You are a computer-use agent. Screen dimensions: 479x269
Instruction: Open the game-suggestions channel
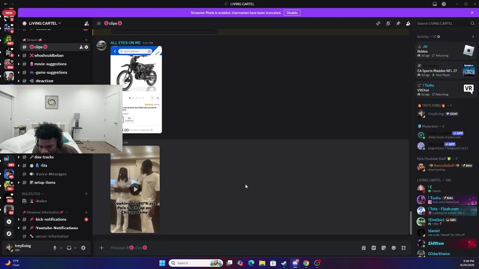[55, 72]
